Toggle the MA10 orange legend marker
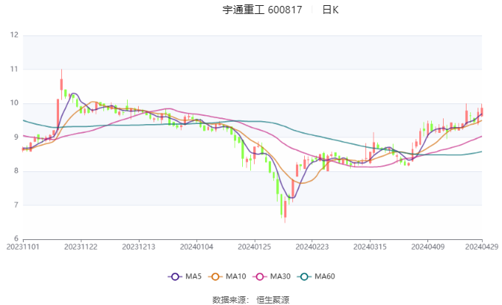This screenshot has height=305, width=502. pos(216,276)
